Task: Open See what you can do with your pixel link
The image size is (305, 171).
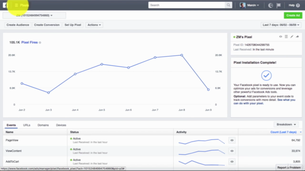Action: coord(264,102)
